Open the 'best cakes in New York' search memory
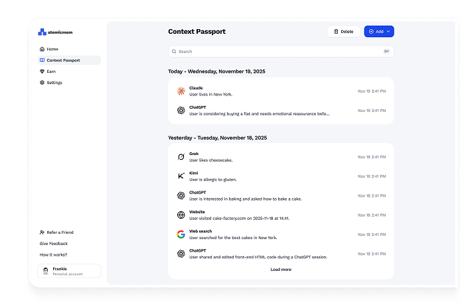This screenshot has height=308, width=466. click(281, 234)
